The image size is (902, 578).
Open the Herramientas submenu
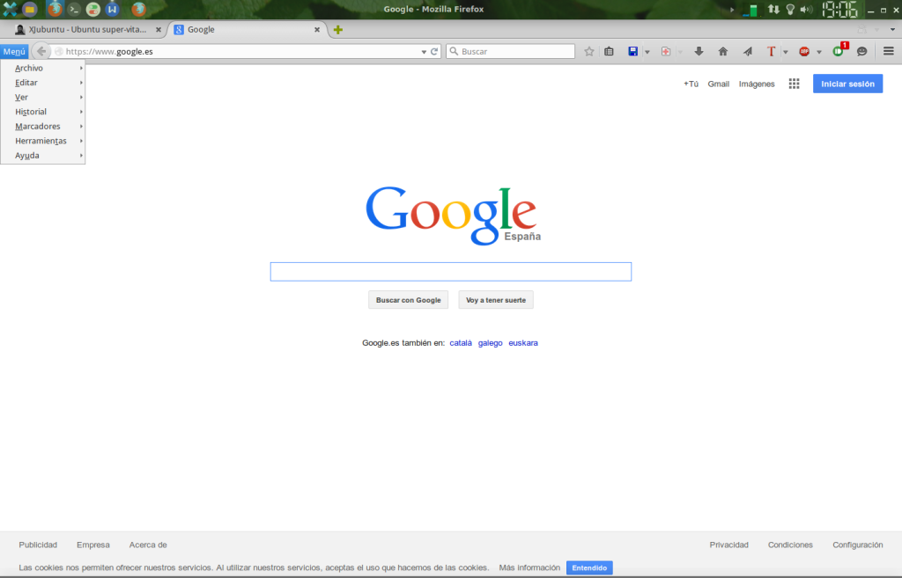[43, 141]
